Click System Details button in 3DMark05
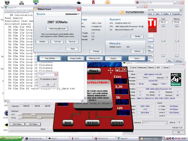Image resolution: width=188 pixels, height=141 pixels. [x=138, y=36]
